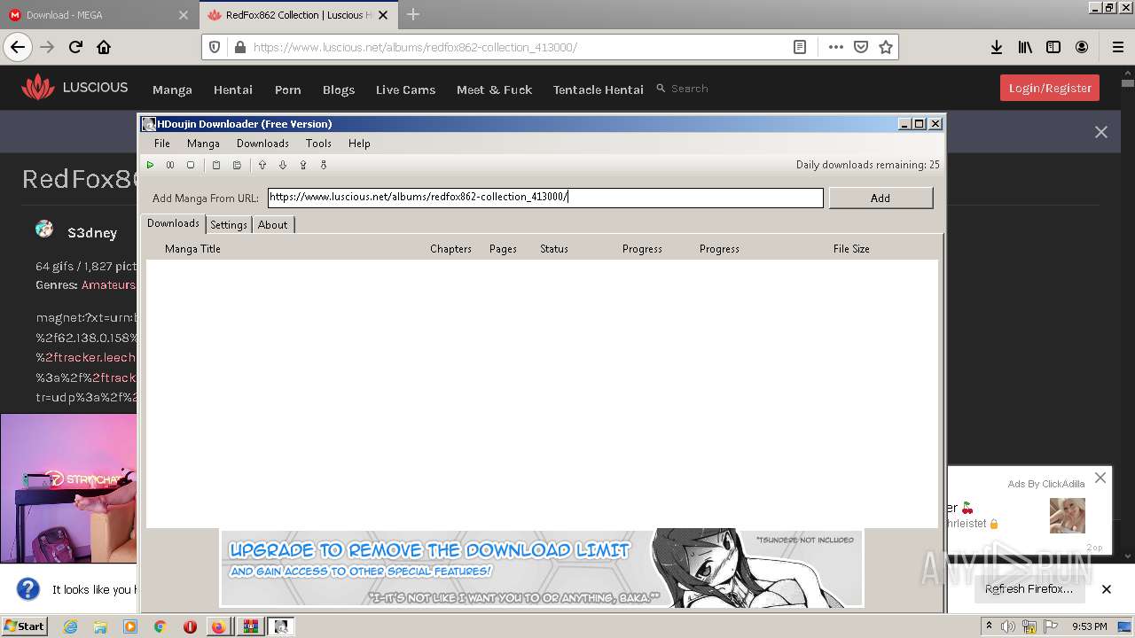The height and width of the screenshot is (638, 1135).
Task: Toggle reader view in Firefox address bar
Action: pos(800,47)
